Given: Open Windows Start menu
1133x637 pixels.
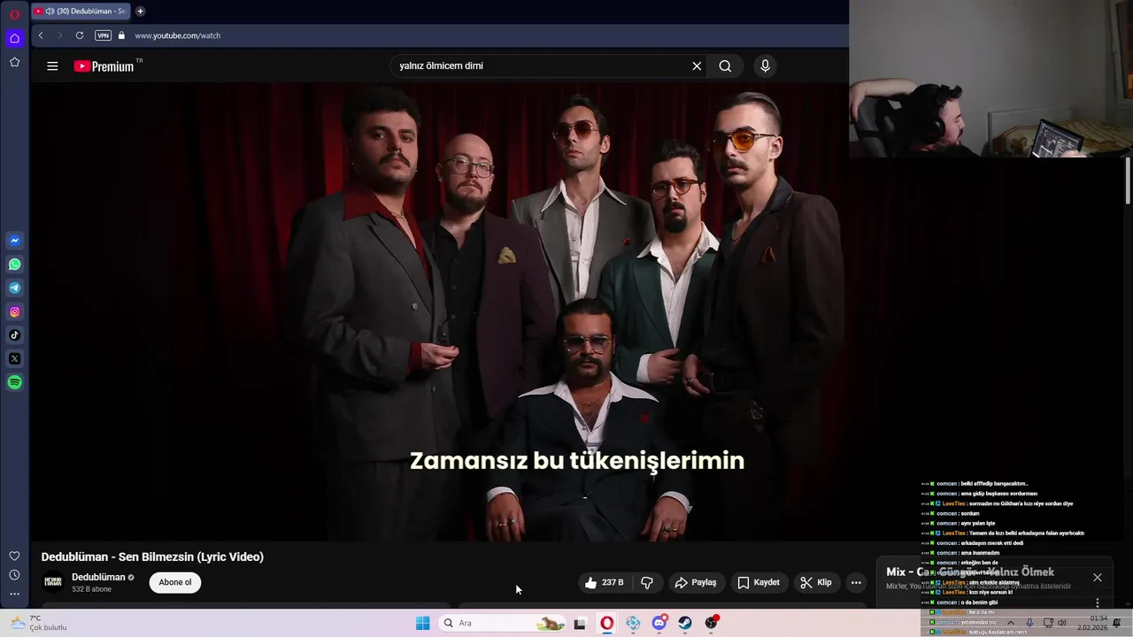Looking at the screenshot, I should click(x=422, y=623).
